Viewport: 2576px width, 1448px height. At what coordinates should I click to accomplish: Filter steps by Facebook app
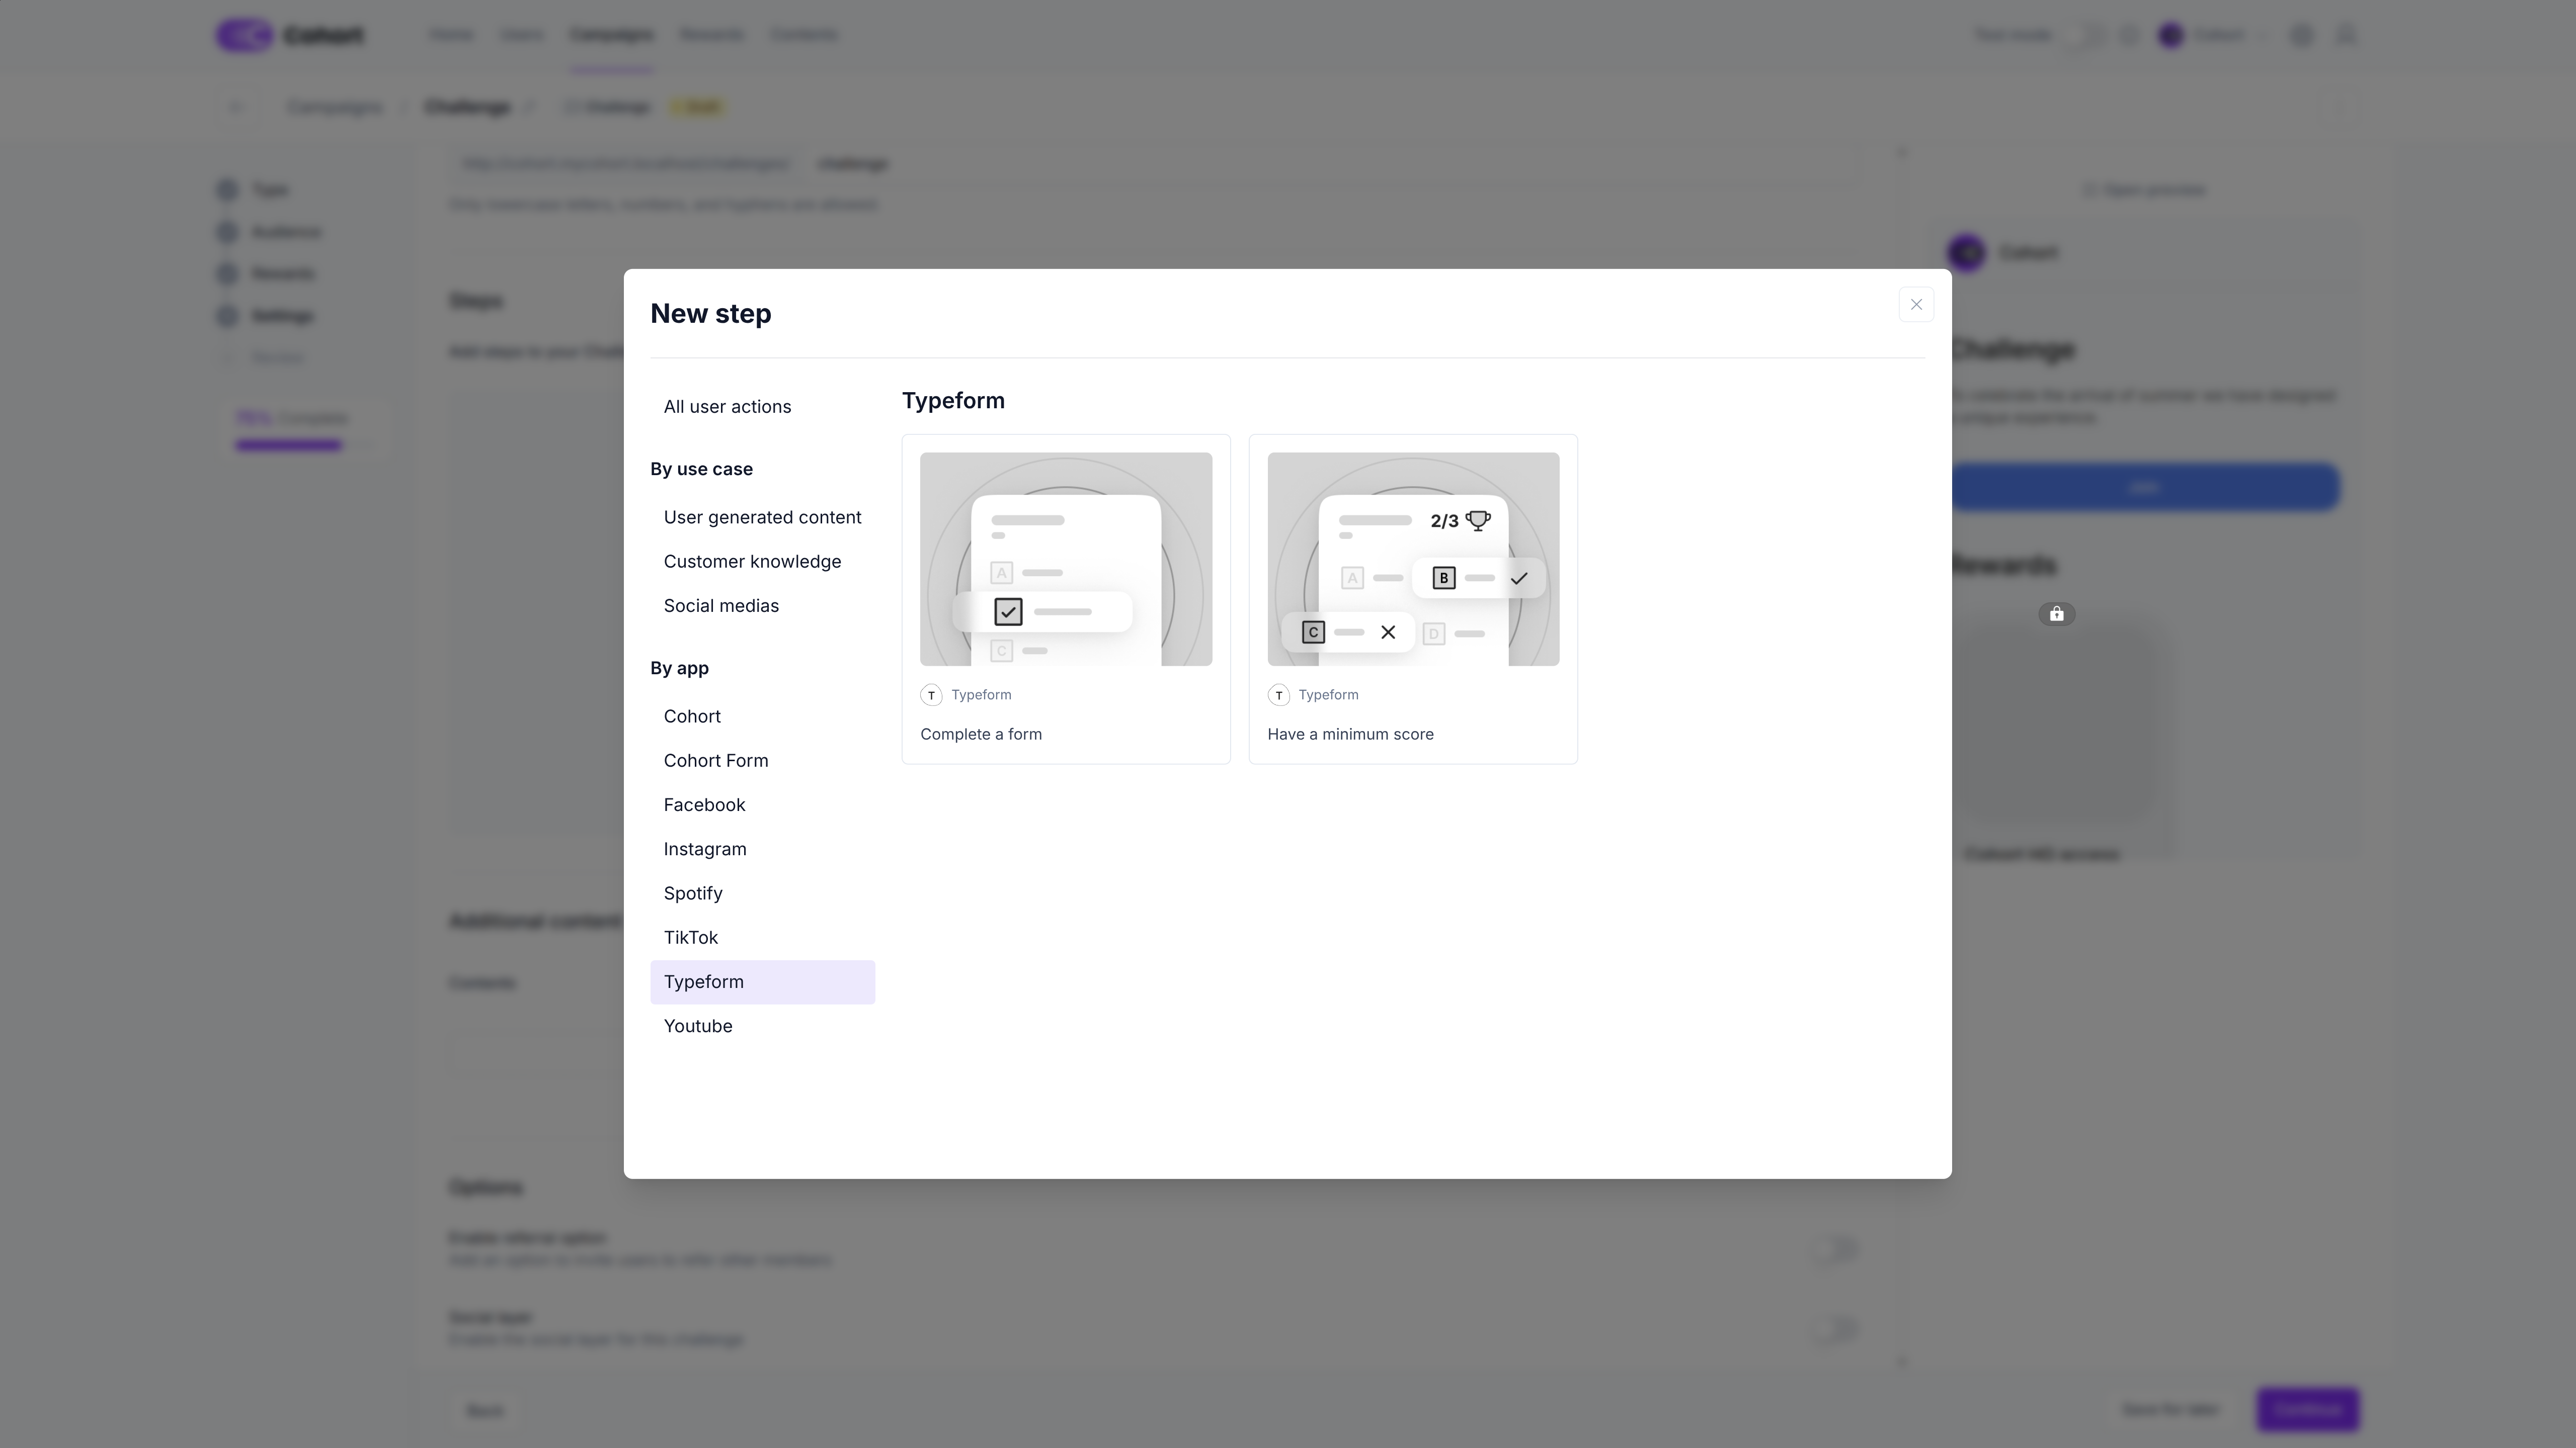(704, 804)
